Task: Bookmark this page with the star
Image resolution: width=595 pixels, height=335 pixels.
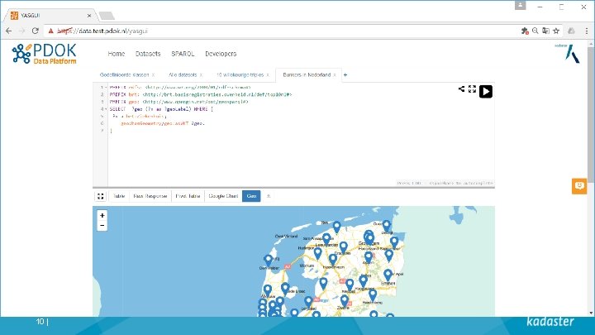Action: (x=556, y=31)
